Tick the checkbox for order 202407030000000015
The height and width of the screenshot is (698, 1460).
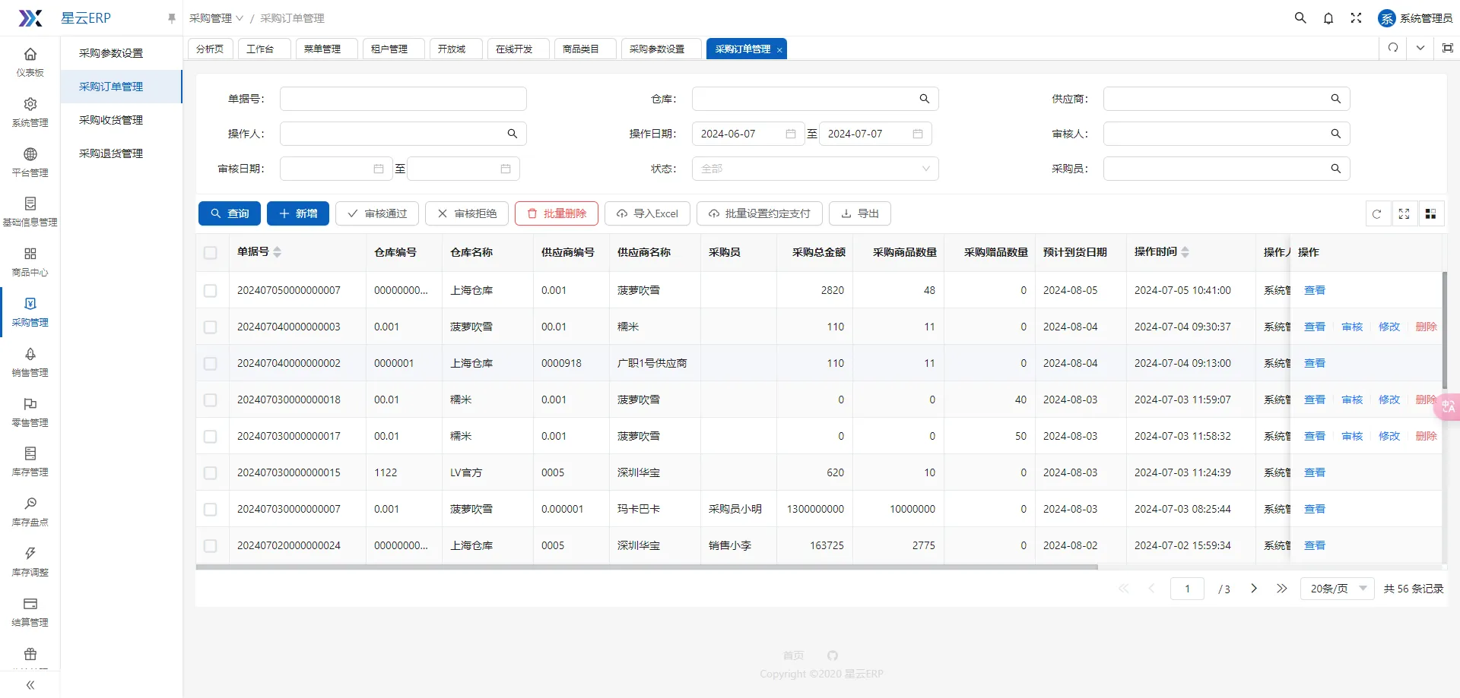211,473
